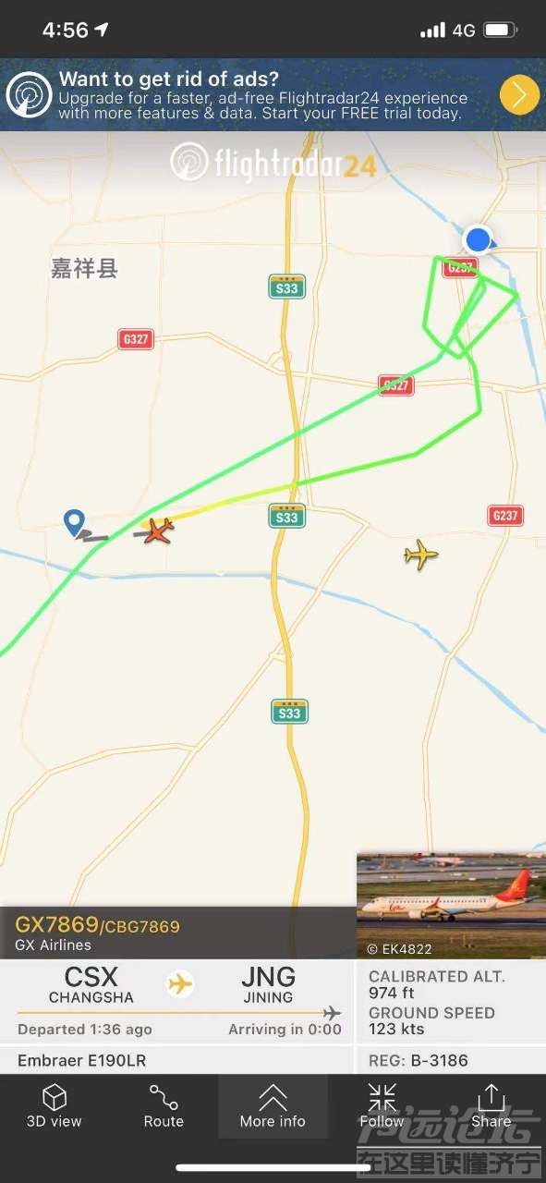The width and height of the screenshot is (546, 1183).
Task: Tap the flight progress bar
Action: [179, 1014]
